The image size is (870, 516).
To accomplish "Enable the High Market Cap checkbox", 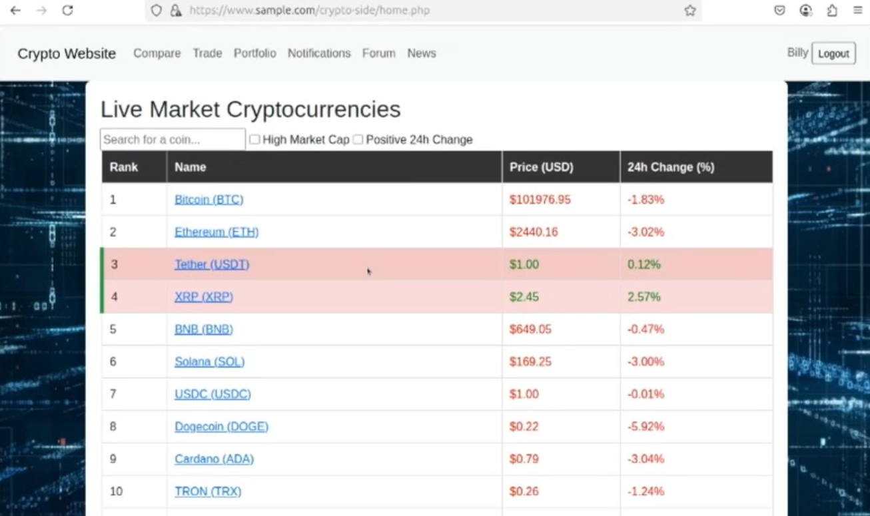I will [254, 140].
